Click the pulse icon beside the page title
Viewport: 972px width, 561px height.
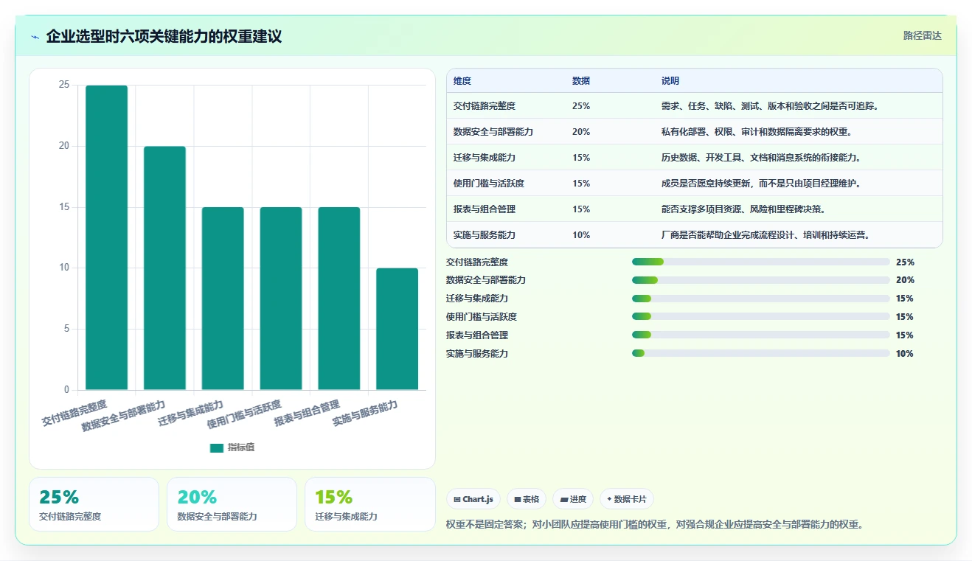coord(35,37)
